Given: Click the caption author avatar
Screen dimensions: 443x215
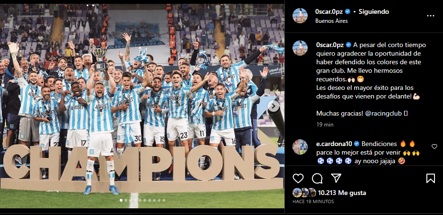Looking at the screenshot, I should [x=300, y=48].
